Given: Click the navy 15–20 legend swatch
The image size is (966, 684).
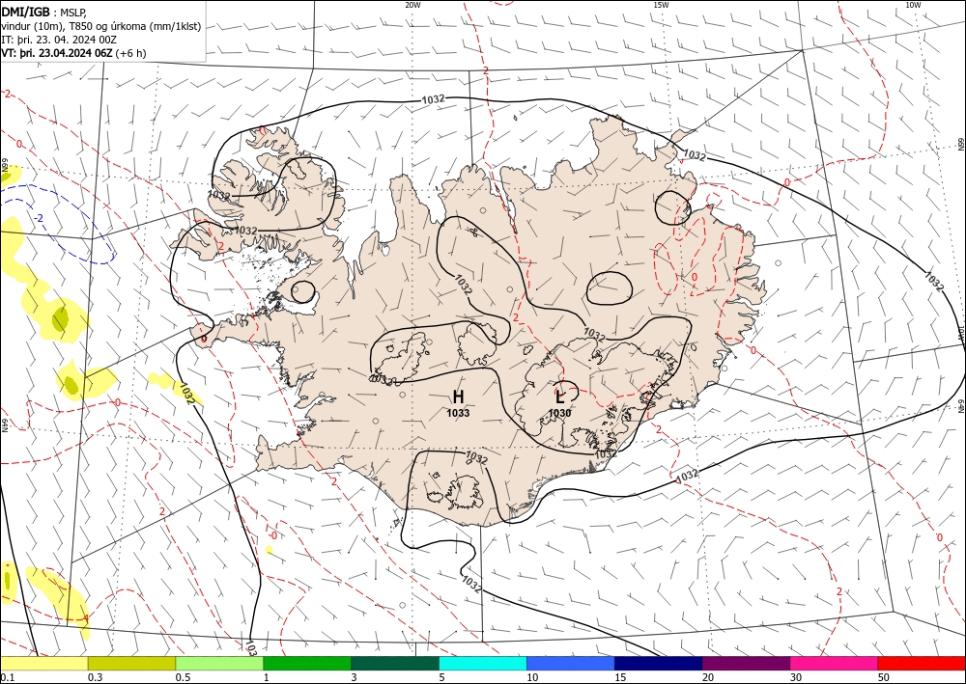Looking at the screenshot, I should 659,663.
